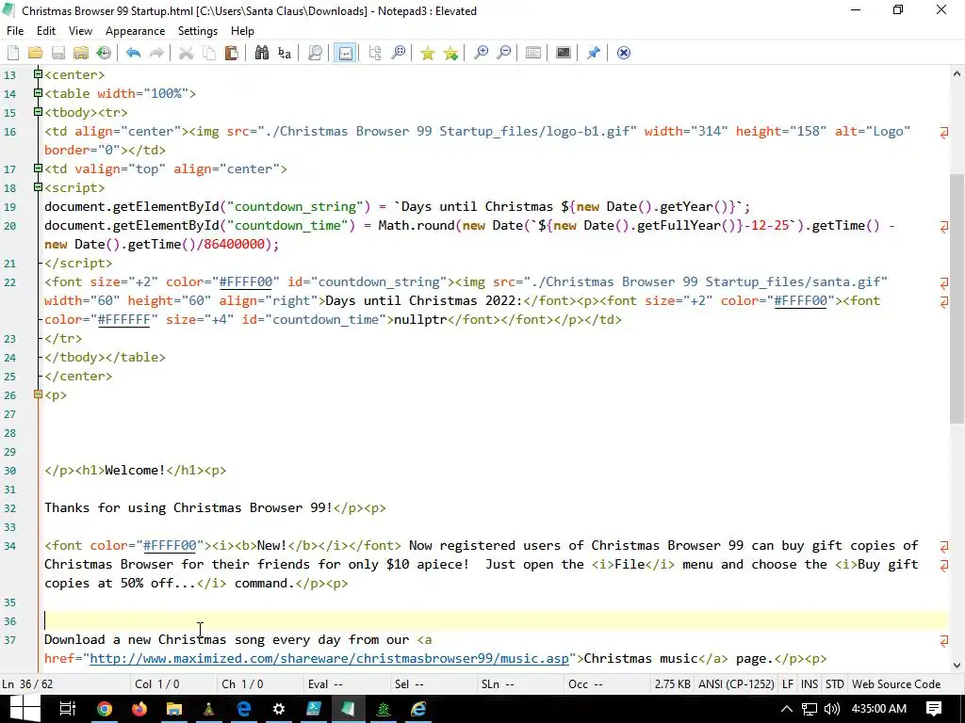965x723 pixels.
Task: Click the Welcome! heading text on line 30
Action: click(135, 471)
